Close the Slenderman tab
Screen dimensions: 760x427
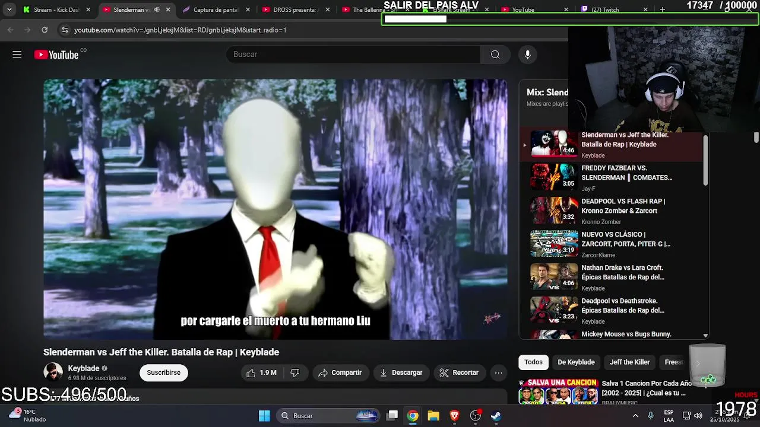coord(168,9)
